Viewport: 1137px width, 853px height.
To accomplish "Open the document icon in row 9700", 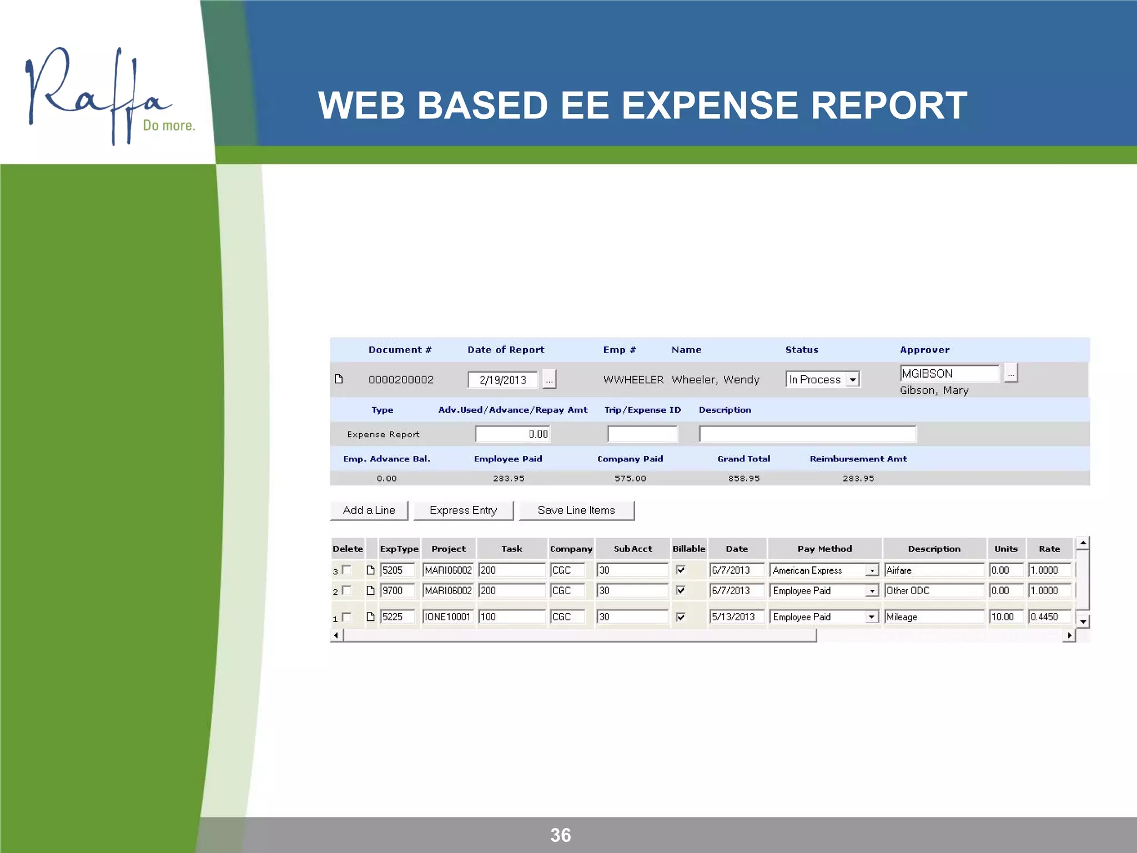I will pos(370,590).
